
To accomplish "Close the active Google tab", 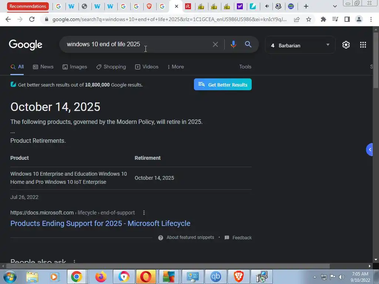I will (177, 6).
